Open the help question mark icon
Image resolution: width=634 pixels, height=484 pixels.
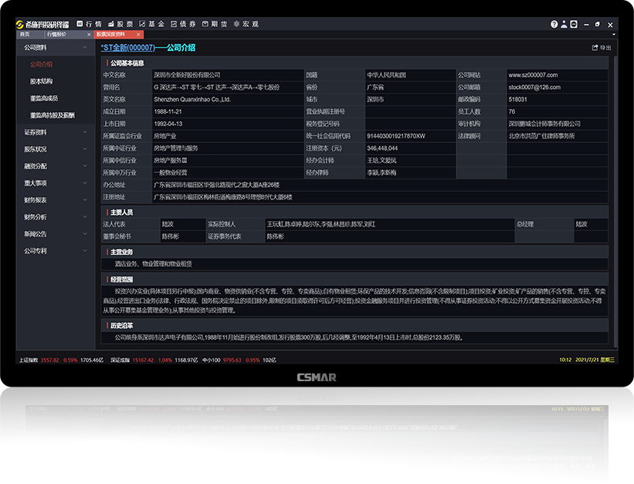coord(554,24)
